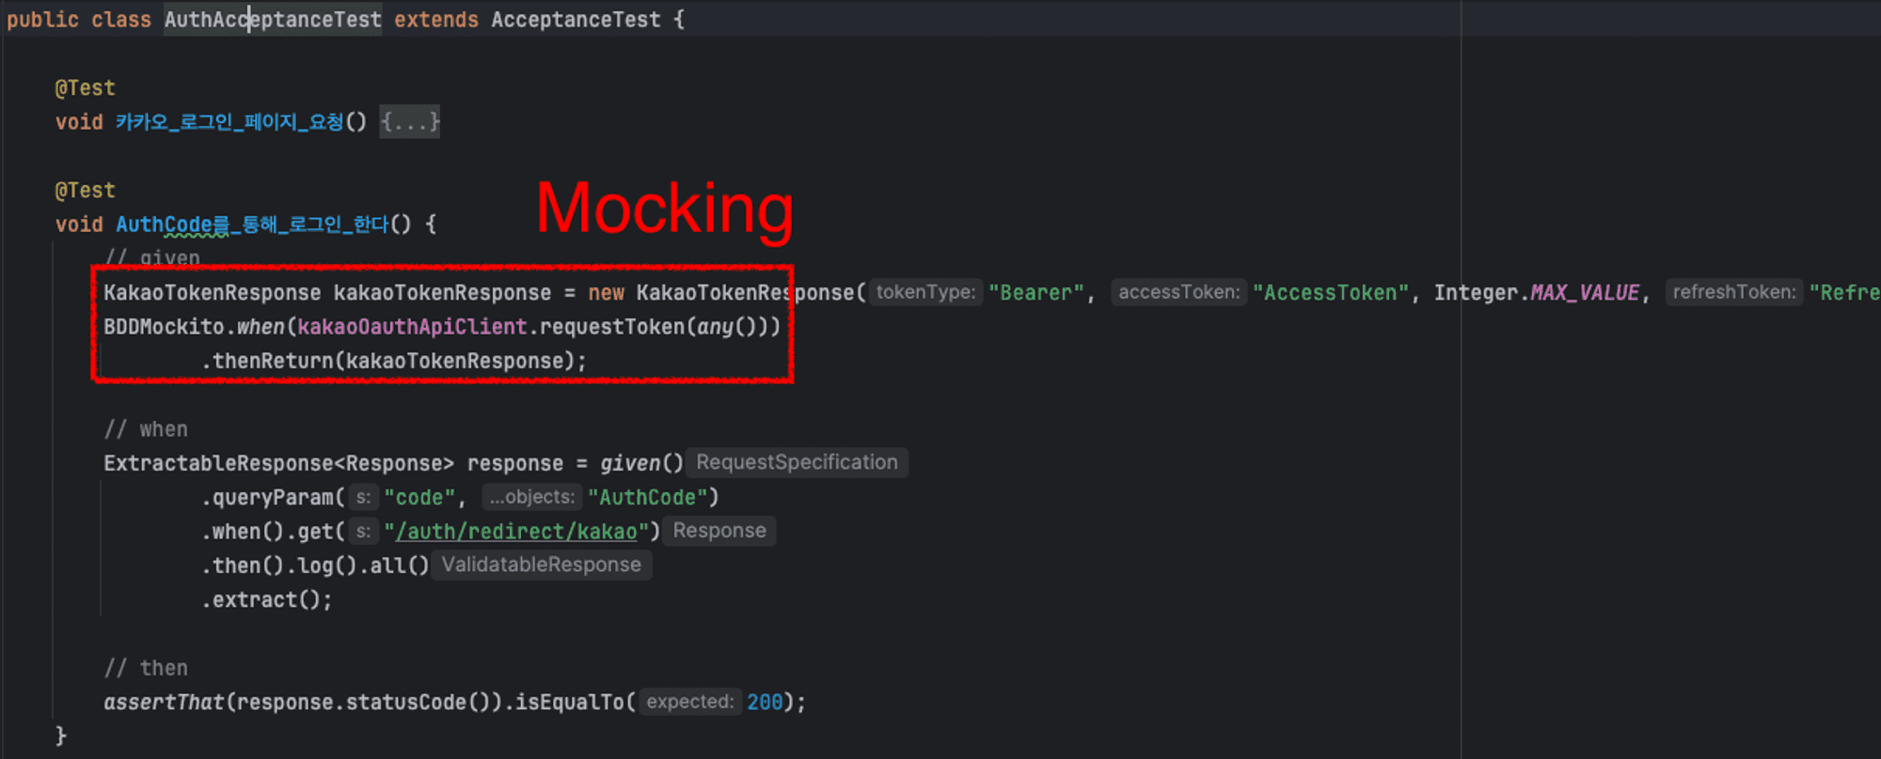Click the RequestSpecification inlay hint
This screenshot has height=759, width=1881.
(797, 462)
